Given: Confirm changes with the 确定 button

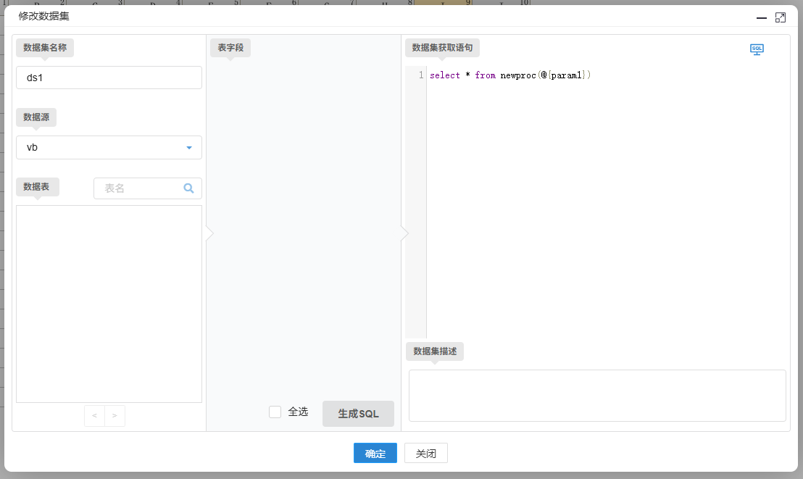Looking at the screenshot, I should pyautogui.click(x=375, y=454).
